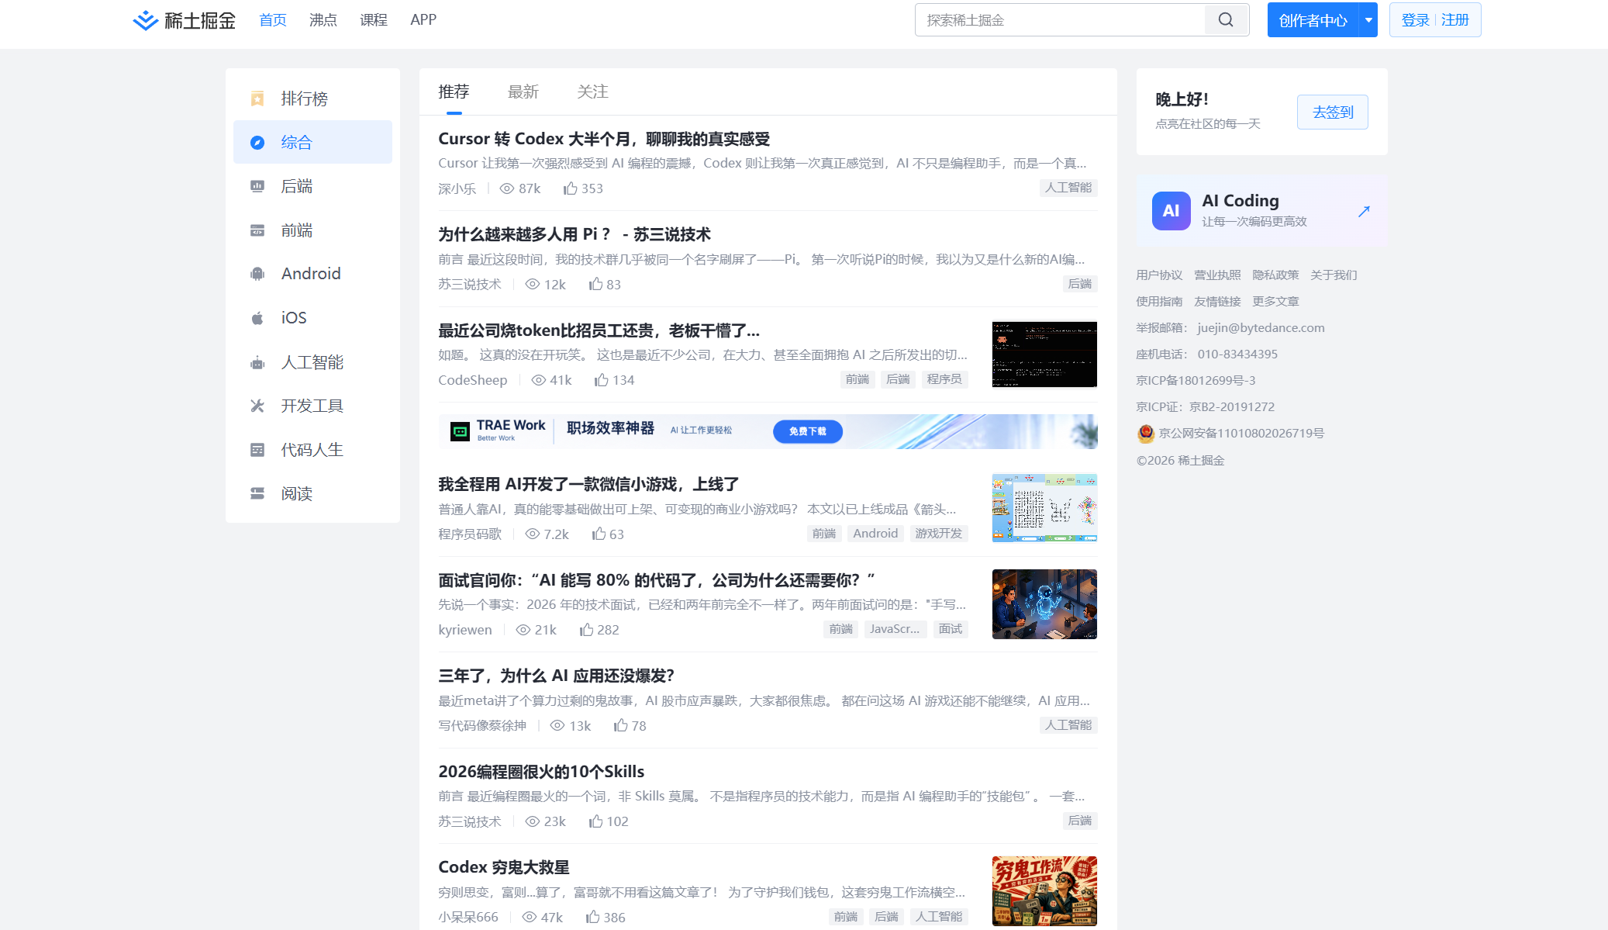Click the 京ICP备18012699号-3 link
Viewport: 1608px width, 930px height.
[1196, 381]
